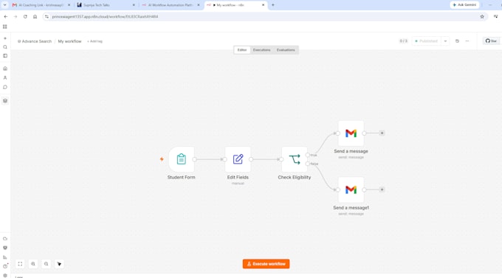This screenshot has width=502, height=278.
Task: Click the sidebar add new plus icon
Action: coord(5,38)
